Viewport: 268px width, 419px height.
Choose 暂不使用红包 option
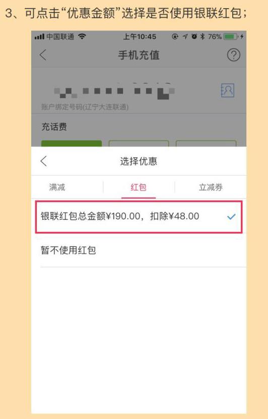point(143,251)
